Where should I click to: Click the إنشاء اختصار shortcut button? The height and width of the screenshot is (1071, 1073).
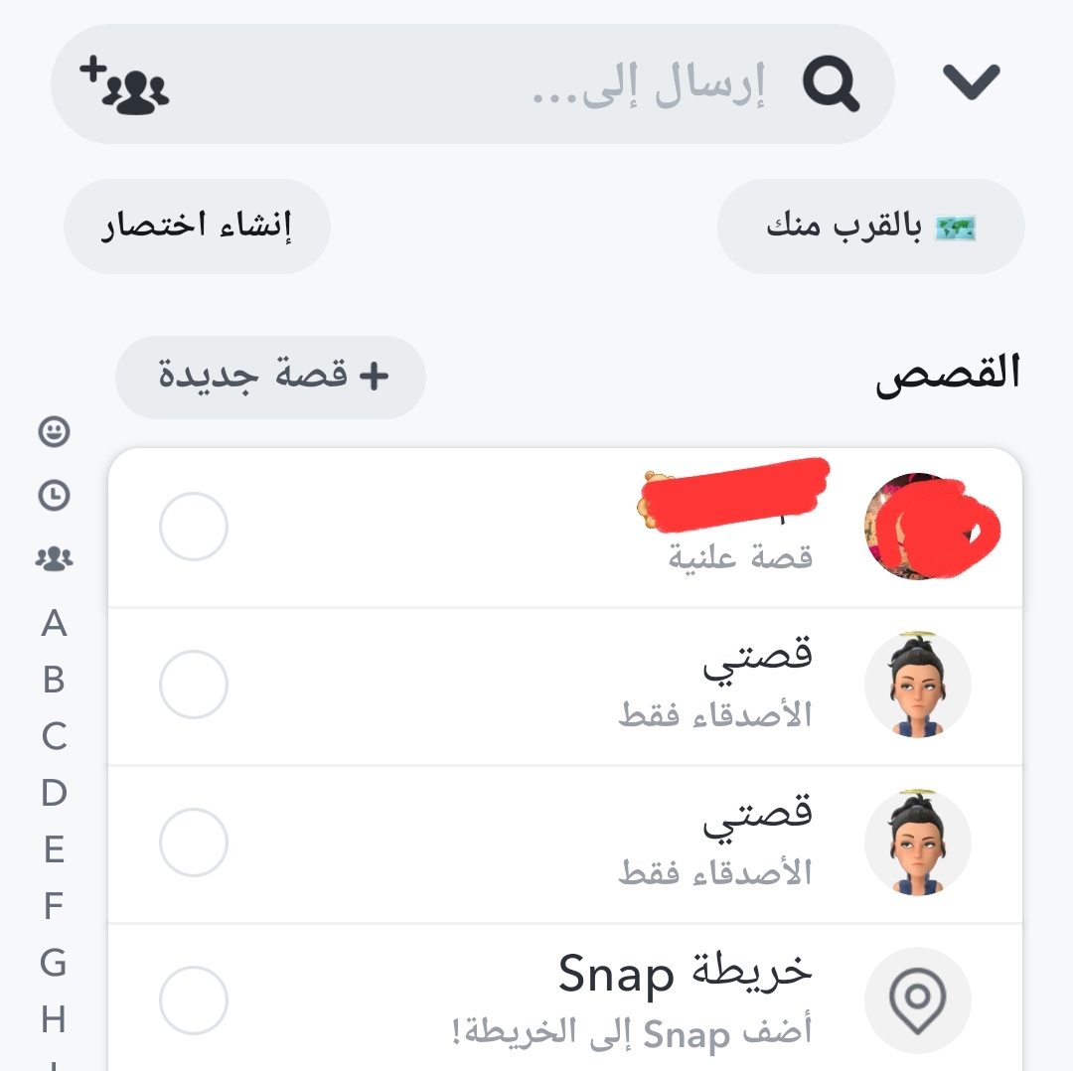(197, 227)
